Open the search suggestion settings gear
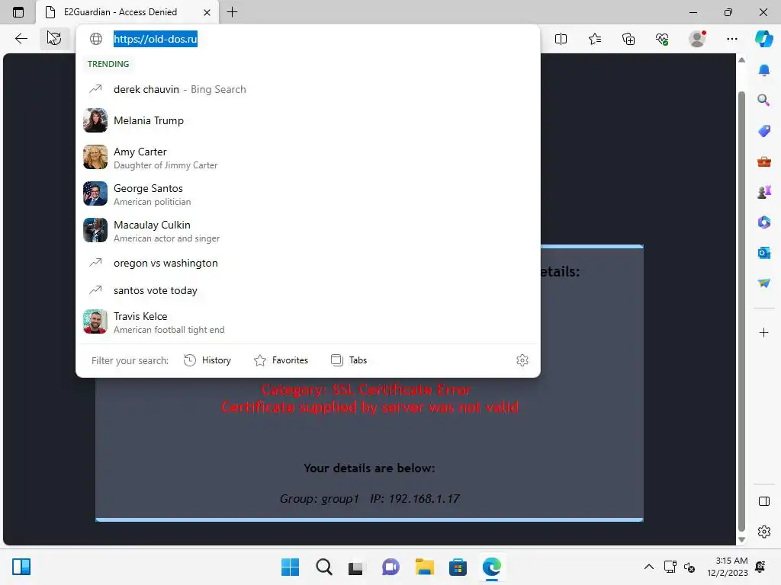The height and width of the screenshot is (585, 781). tap(522, 360)
